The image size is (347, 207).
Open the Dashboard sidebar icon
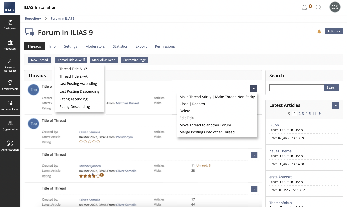click(10, 25)
